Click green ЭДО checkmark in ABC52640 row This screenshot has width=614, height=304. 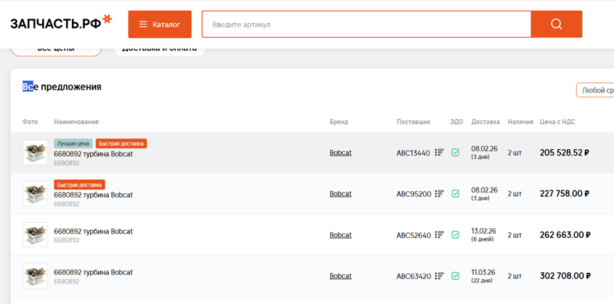pos(455,234)
